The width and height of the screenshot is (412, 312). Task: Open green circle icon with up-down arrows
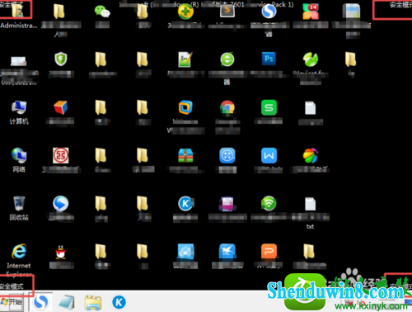[227, 59]
